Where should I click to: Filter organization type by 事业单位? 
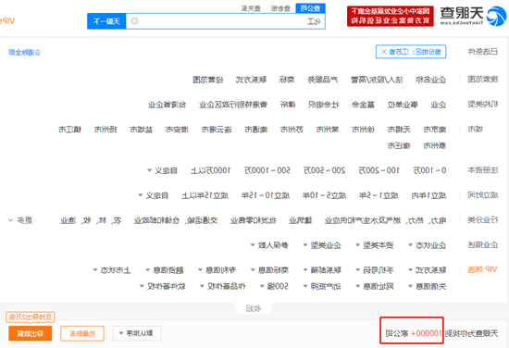coord(403,105)
